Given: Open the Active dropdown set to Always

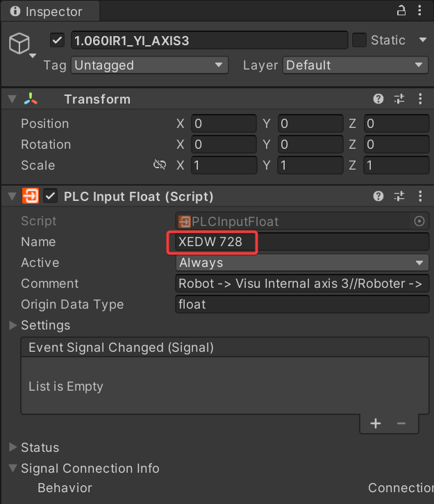Looking at the screenshot, I should [x=302, y=263].
